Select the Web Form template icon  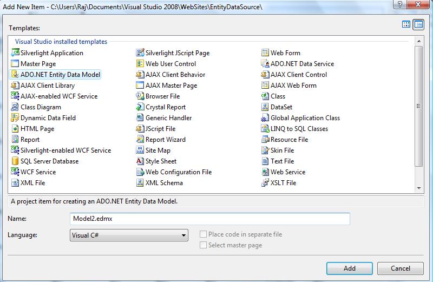[265, 53]
